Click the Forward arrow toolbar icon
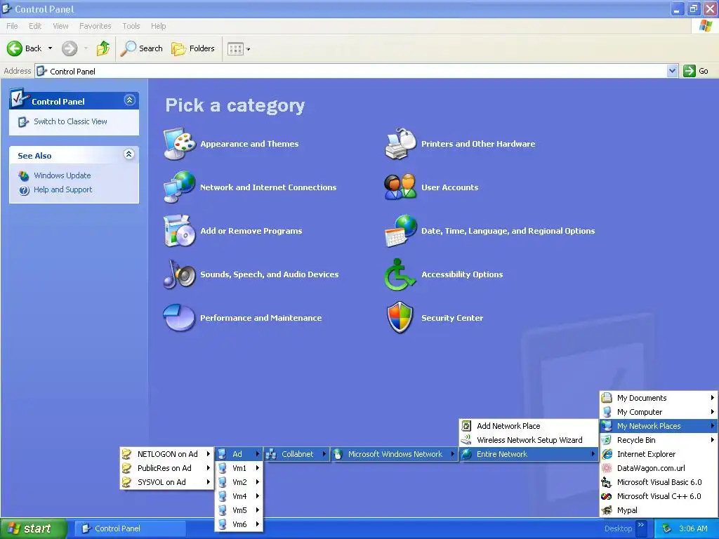This screenshot has height=539, width=719. (x=70, y=48)
